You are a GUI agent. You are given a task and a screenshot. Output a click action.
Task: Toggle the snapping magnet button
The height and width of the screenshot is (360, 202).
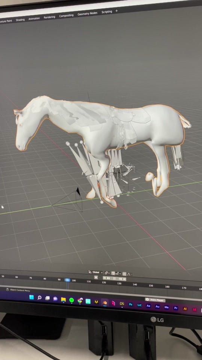coord(113,273)
